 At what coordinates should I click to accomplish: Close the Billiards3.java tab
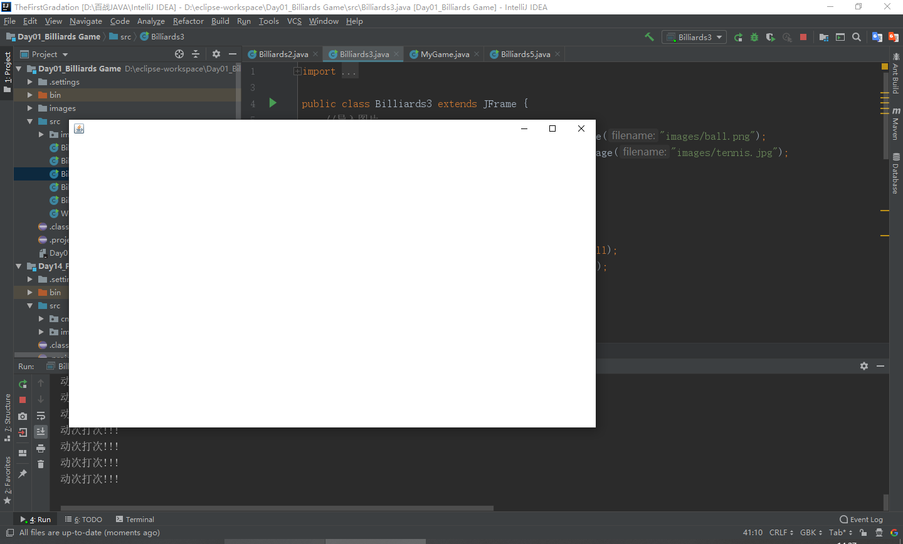396,54
